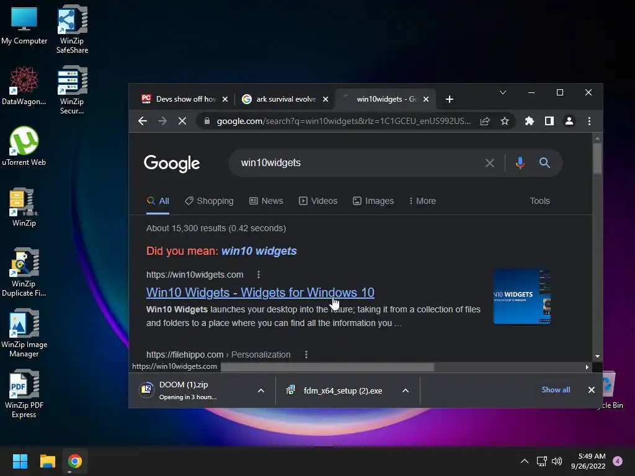This screenshot has height=476, width=635.
Task: Start voice search with microphone
Action: (x=520, y=163)
